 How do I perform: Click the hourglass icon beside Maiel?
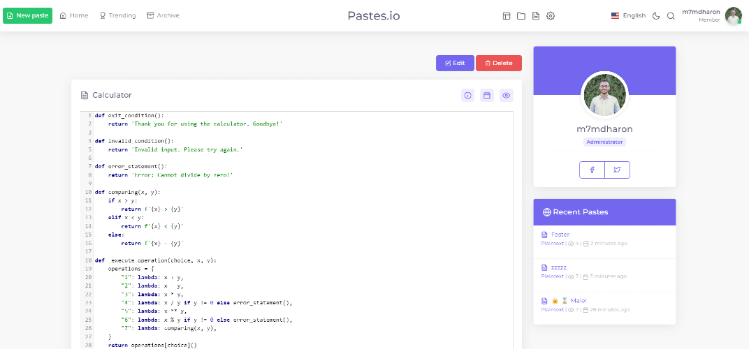tap(564, 301)
